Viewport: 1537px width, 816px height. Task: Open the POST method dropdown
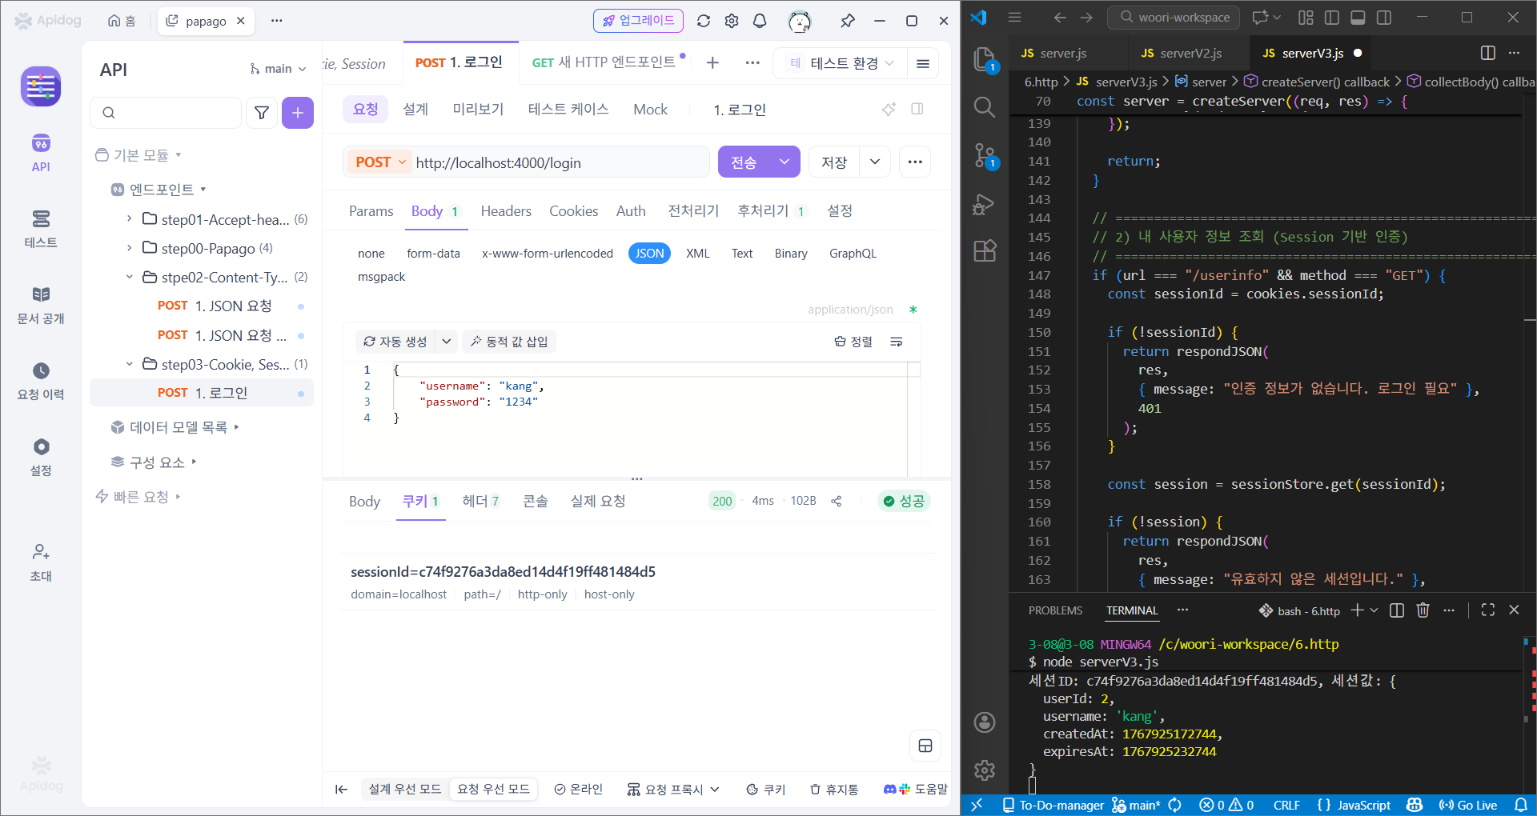pos(380,162)
